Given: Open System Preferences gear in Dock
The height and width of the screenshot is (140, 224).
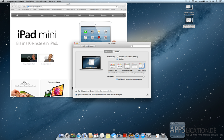Looking at the screenshot, I should click(149, 135).
